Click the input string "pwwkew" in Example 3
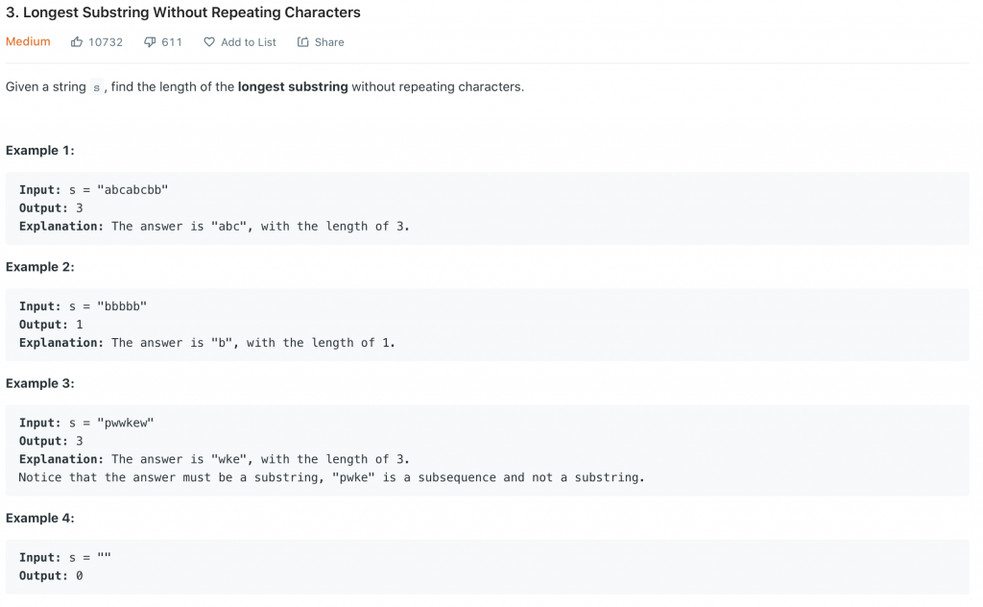The height and width of the screenshot is (607, 983). point(126,423)
